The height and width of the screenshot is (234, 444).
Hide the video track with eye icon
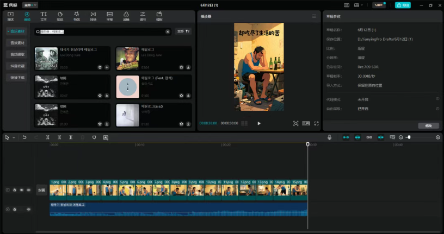coord(22,190)
